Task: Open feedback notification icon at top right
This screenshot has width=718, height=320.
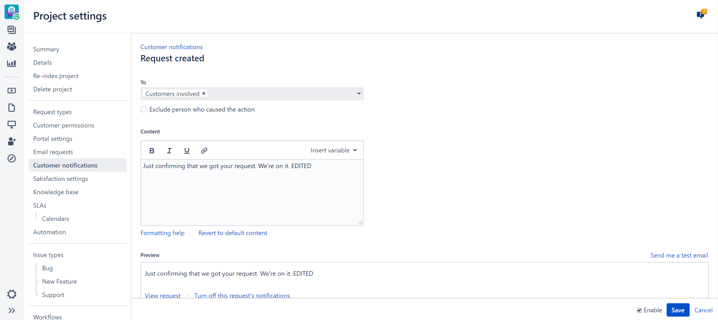Action: tap(701, 14)
